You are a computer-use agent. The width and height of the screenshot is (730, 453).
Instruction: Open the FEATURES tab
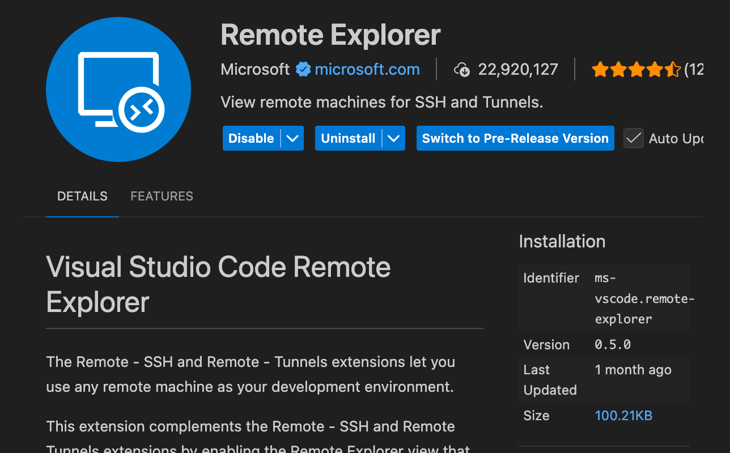tap(162, 196)
